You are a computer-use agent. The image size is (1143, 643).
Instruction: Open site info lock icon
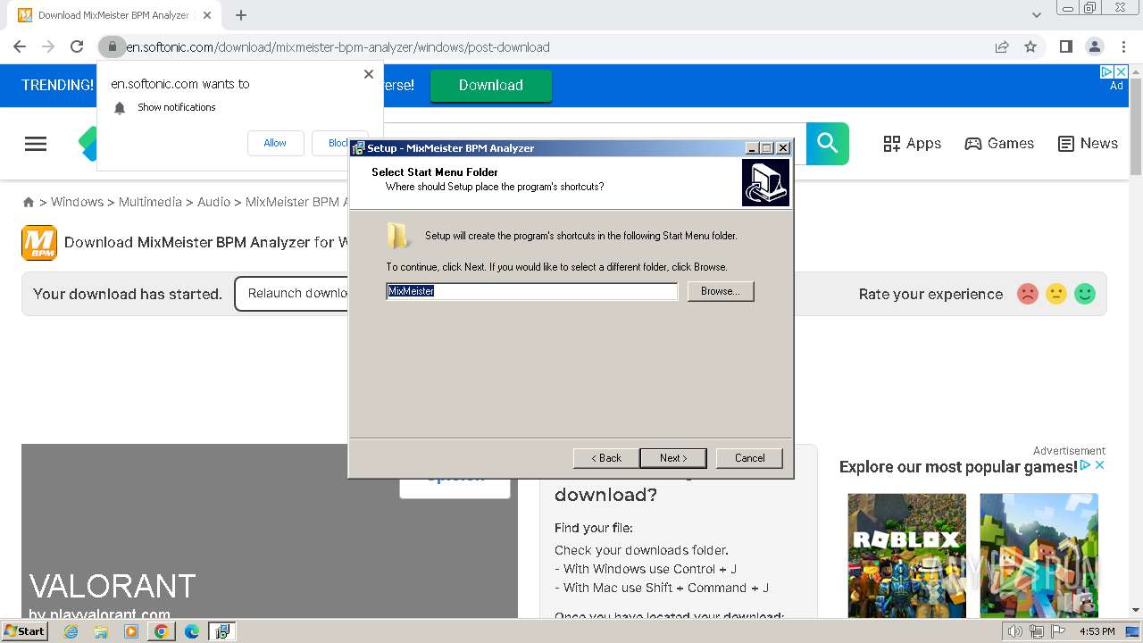point(112,46)
